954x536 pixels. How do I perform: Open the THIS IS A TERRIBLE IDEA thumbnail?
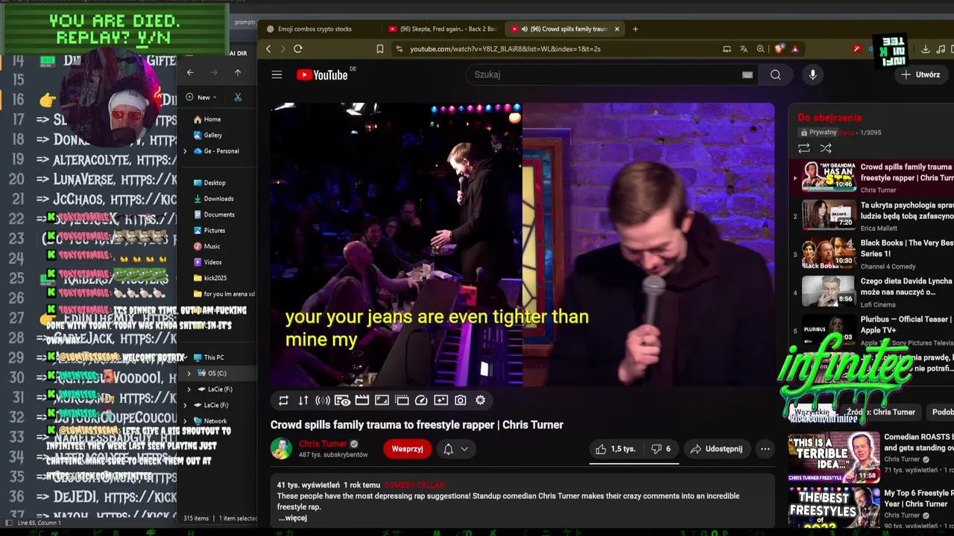coord(833,457)
